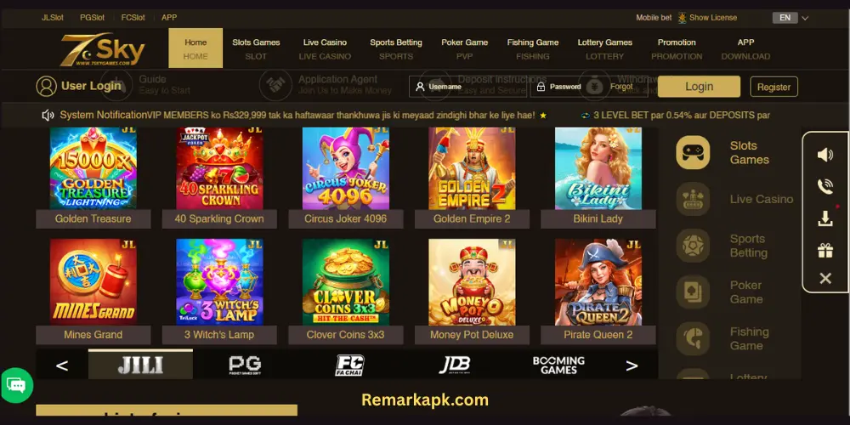Click the speaker icon in the right floating panel

(x=825, y=155)
